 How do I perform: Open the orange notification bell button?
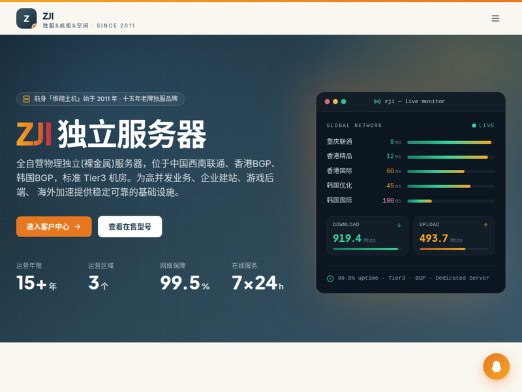click(x=497, y=367)
